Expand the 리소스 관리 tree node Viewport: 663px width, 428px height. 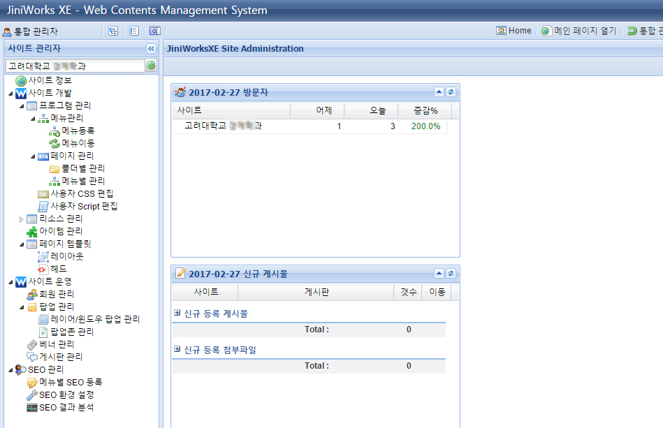tap(22, 219)
